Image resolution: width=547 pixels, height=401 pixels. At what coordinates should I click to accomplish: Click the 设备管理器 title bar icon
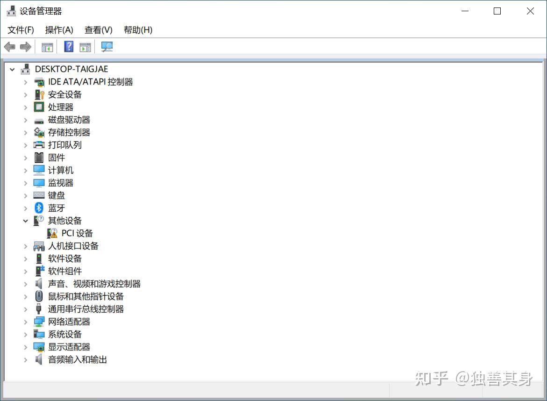(x=12, y=11)
